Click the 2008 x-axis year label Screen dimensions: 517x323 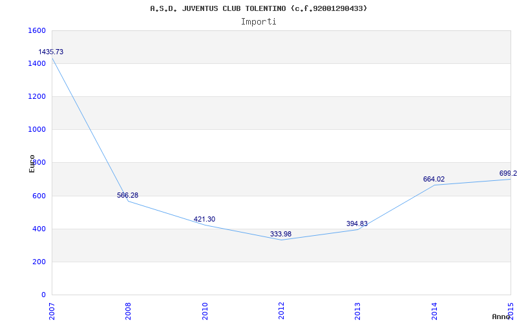128,311
